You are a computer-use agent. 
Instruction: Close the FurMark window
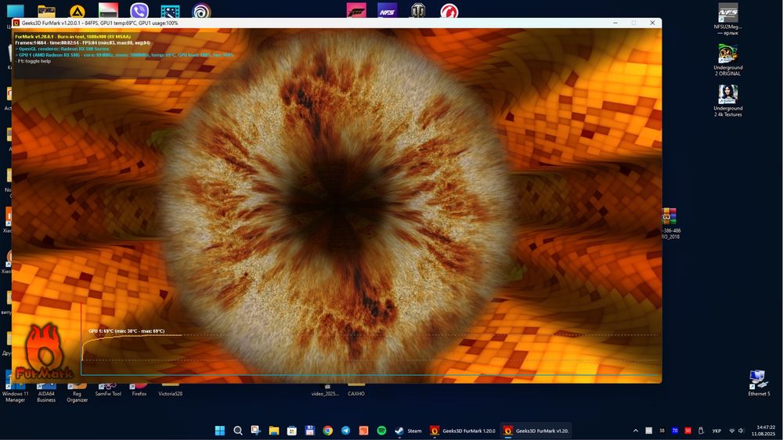tap(652, 23)
